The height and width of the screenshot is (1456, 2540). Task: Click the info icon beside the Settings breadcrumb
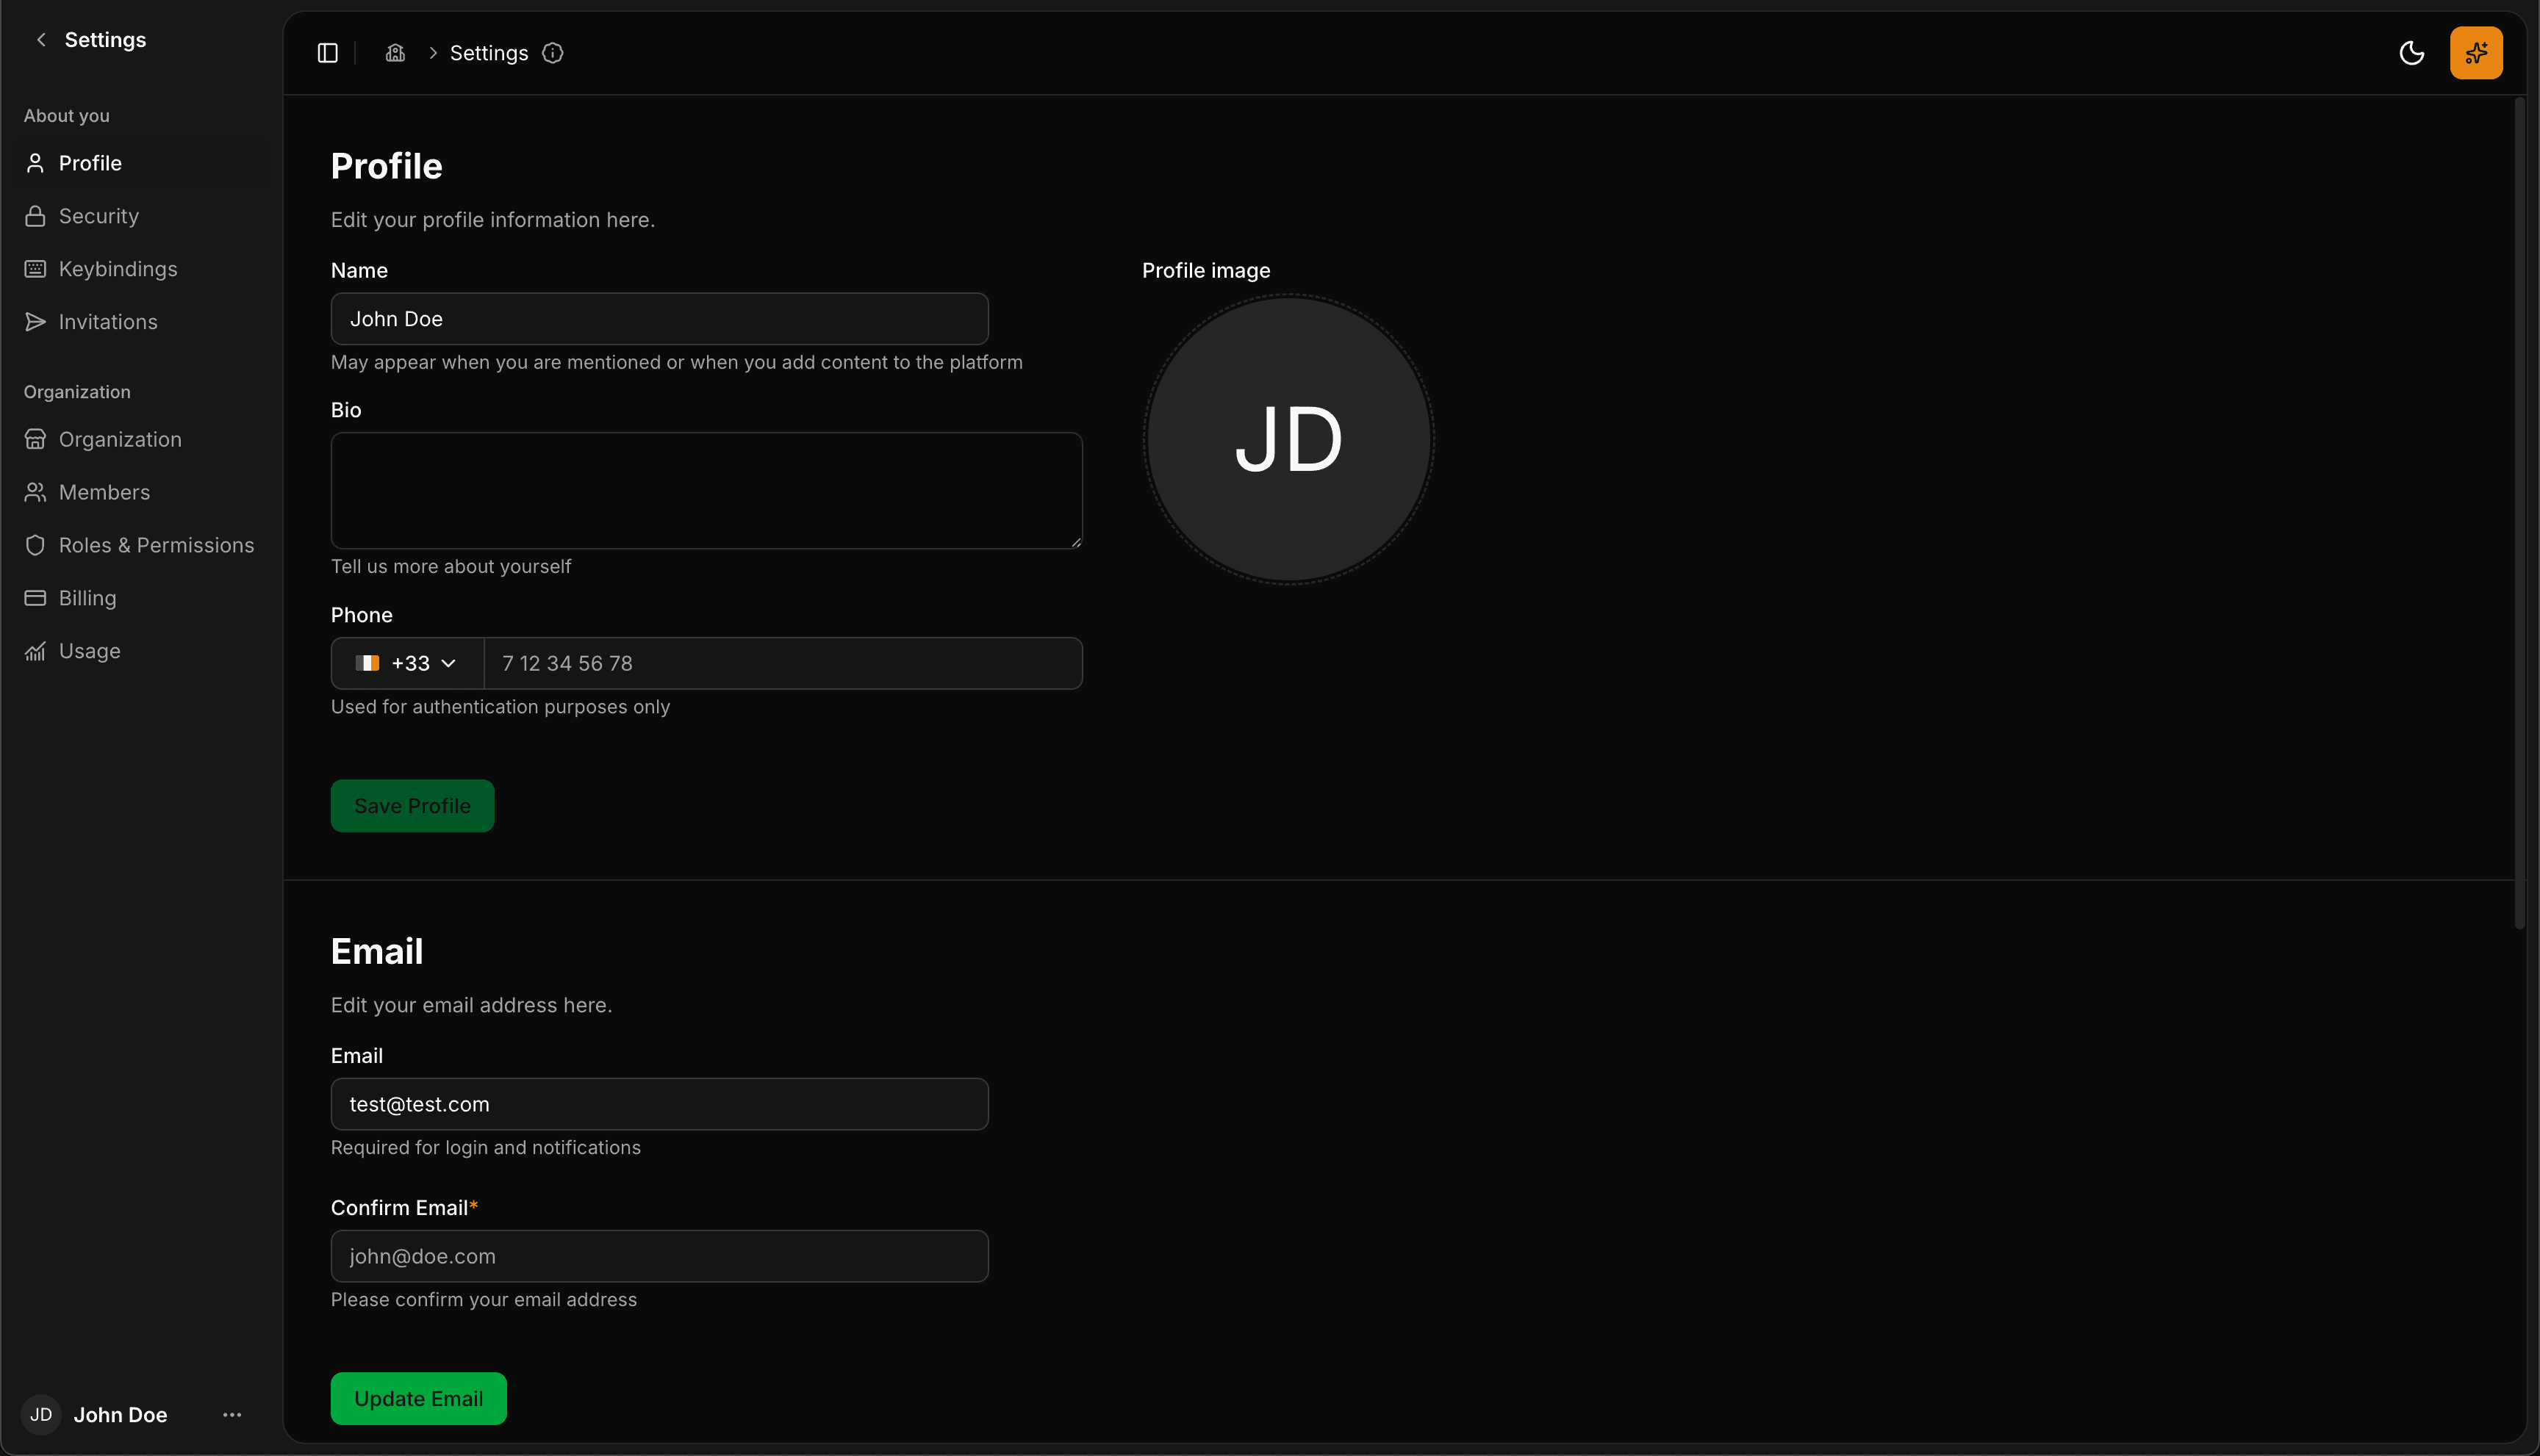553,53
